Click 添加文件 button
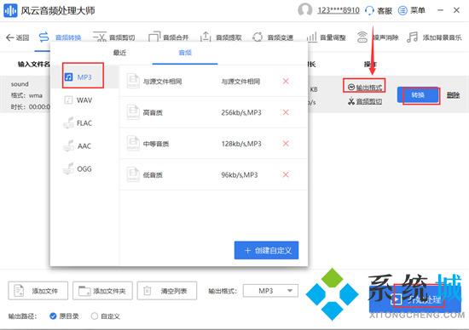The height and width of the screenshot is (330, 469). click(38, 291)
